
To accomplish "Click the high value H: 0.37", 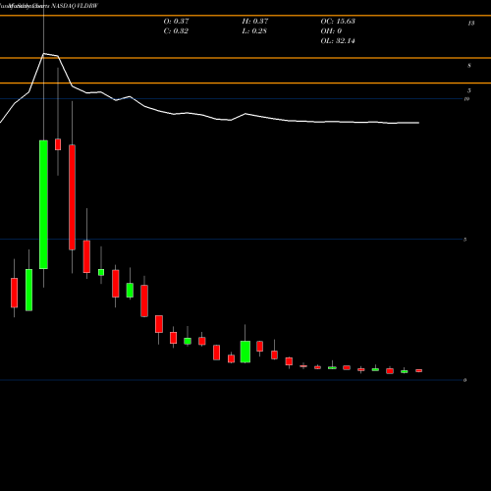I will 255,22.
